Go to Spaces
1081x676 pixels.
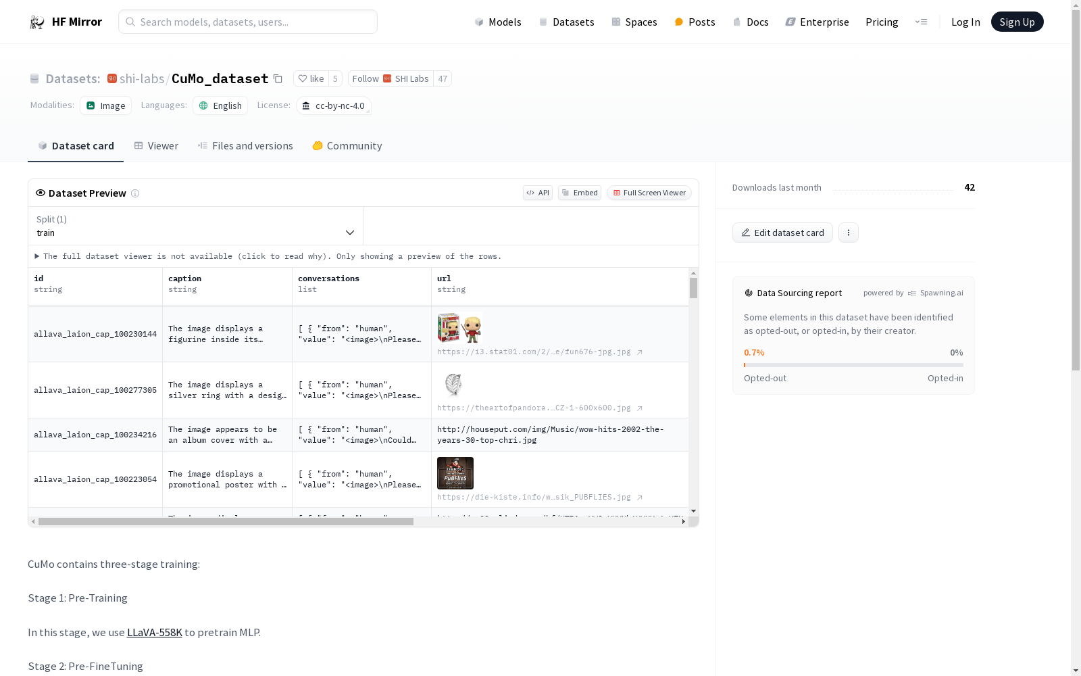pyautogui.click(x=634, y=22)
